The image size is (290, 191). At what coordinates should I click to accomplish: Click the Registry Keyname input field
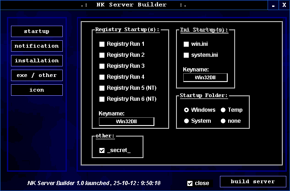pyautogui.click(x=126, y=121)
